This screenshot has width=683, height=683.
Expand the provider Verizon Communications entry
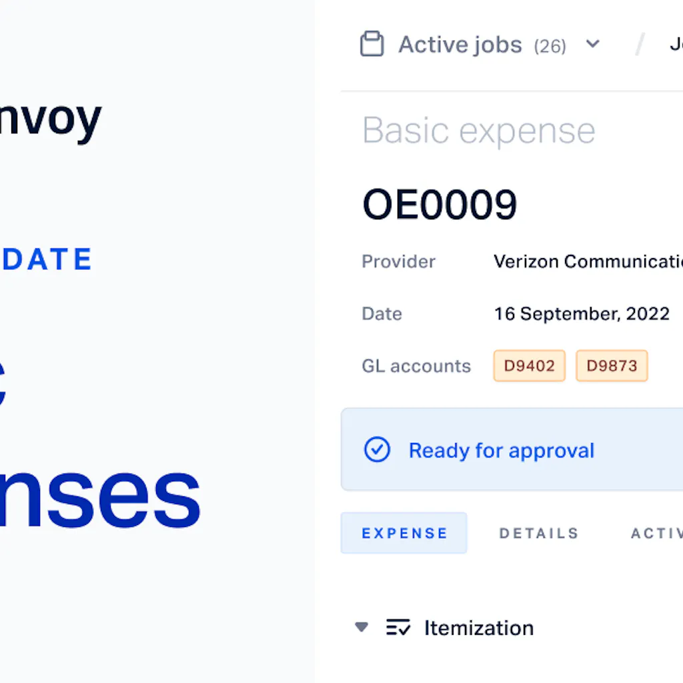tap(587, 261)
